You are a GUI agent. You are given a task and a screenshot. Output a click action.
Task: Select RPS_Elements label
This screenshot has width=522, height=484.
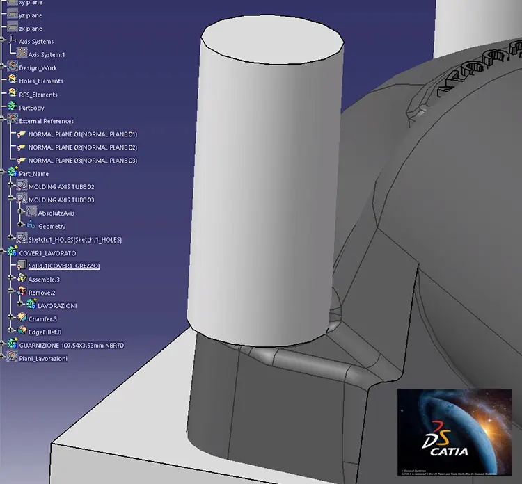(38, 95)
